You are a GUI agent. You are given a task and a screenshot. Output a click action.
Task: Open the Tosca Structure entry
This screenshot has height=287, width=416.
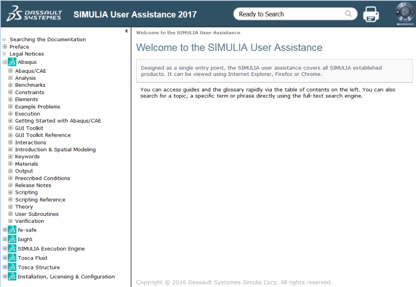(39, 267)
